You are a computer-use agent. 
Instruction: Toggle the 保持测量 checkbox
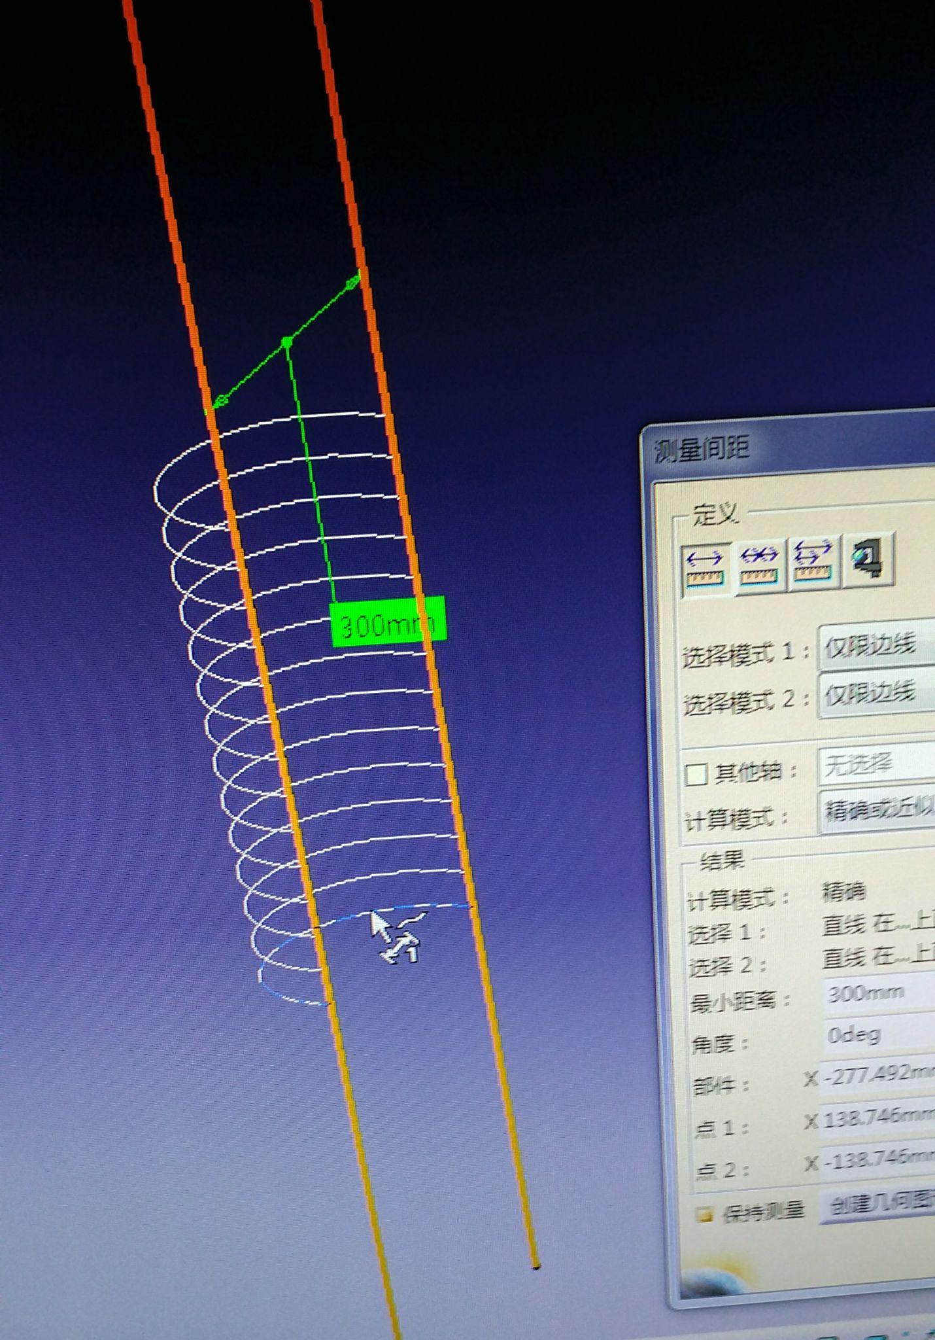[x=705, y=1216]
